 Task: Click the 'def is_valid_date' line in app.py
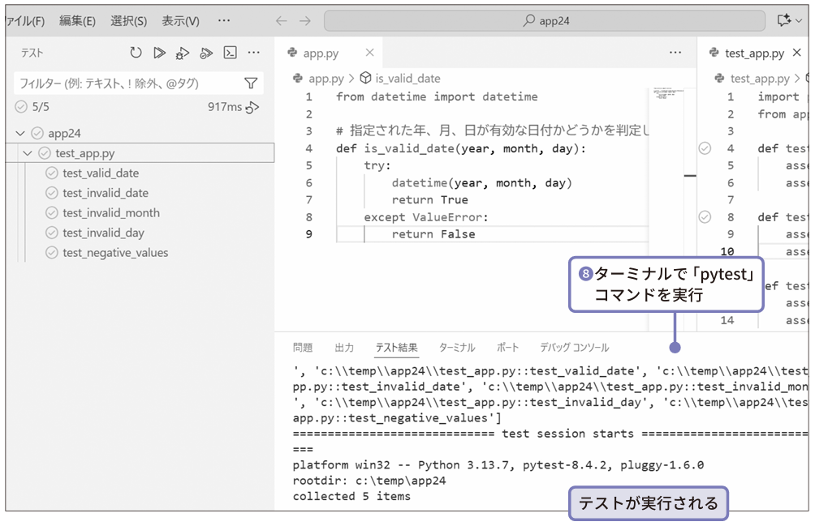(x=460, y=148)
